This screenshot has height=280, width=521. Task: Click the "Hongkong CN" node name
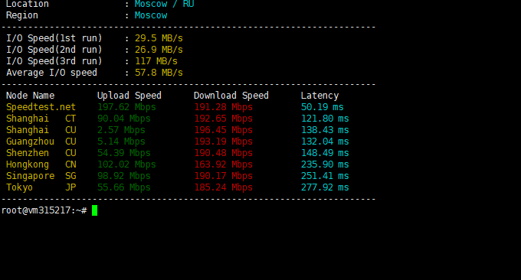tap(41, 164)
